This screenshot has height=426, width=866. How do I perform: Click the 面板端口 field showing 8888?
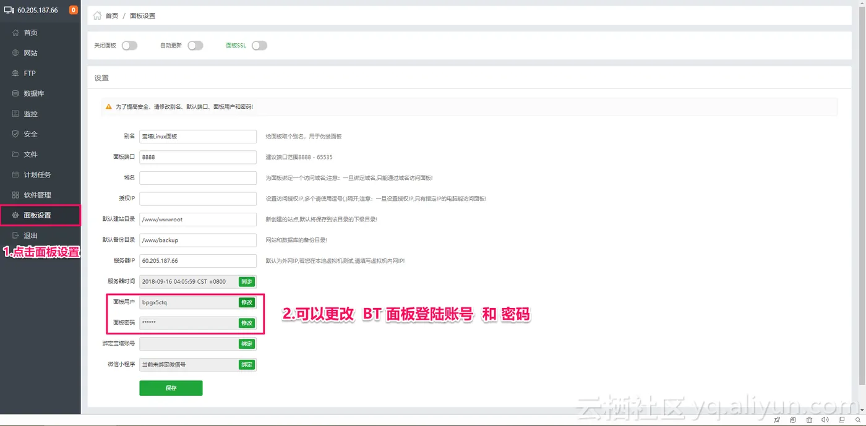point(198,157)
